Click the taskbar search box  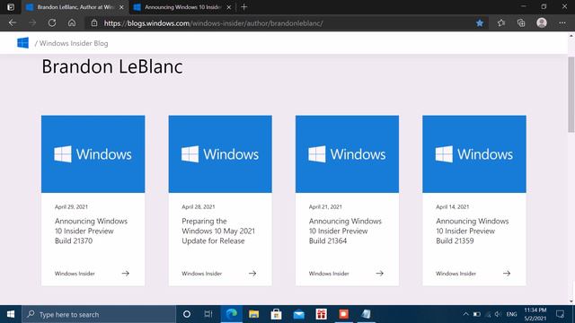pos(99,314)
